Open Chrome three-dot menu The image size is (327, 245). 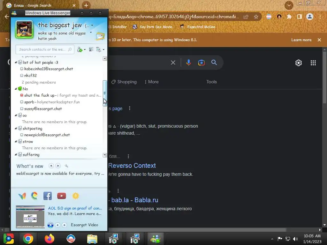(320, 17)
